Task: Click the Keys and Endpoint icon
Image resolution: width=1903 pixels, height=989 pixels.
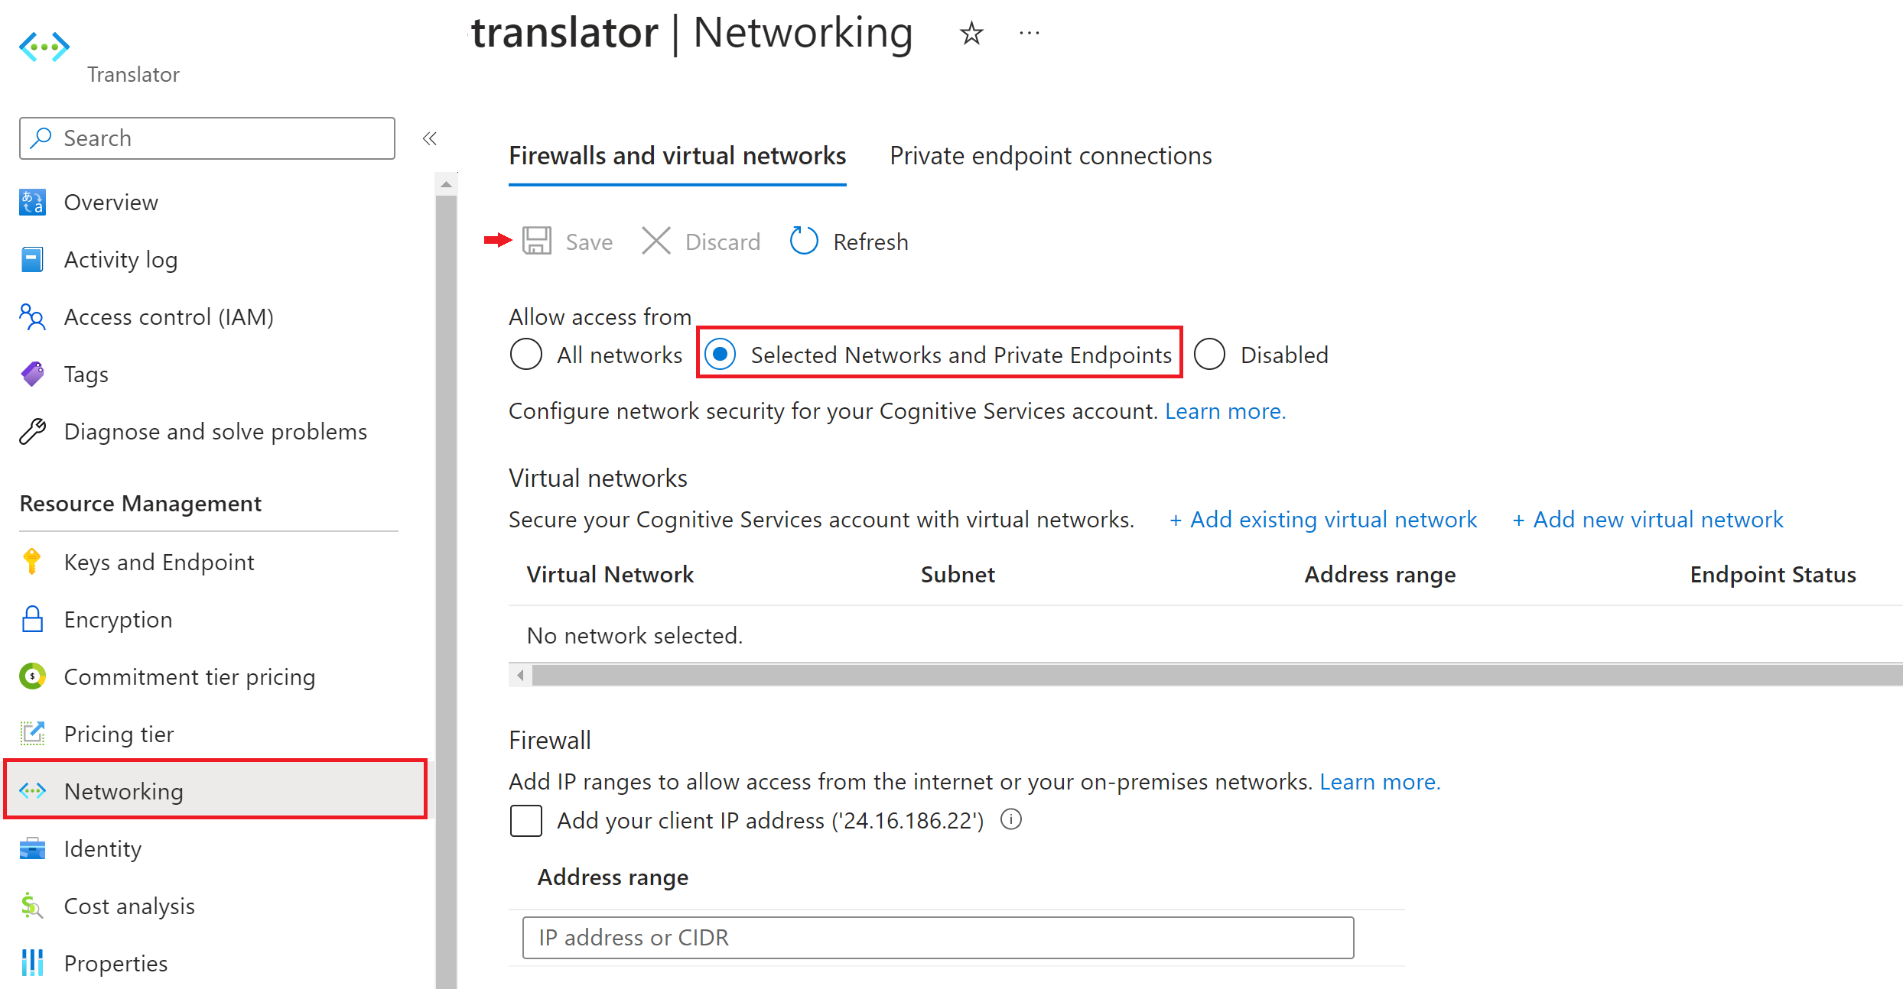Action: [30, 564]
